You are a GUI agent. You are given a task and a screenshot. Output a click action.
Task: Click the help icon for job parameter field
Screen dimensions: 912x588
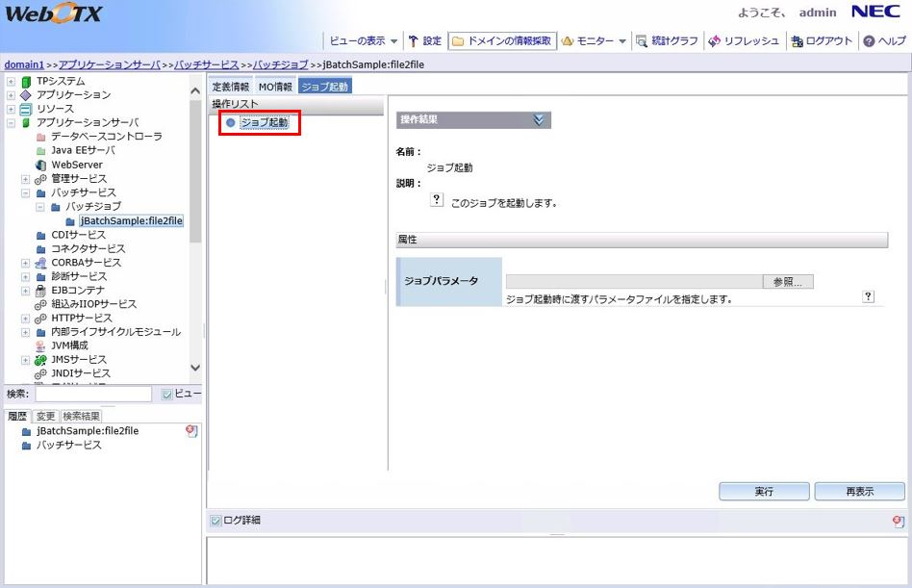[868, 297]
